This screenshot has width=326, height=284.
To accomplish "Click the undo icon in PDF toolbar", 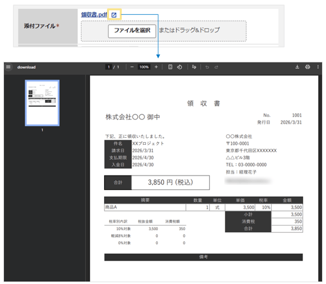I will (207, 67).
